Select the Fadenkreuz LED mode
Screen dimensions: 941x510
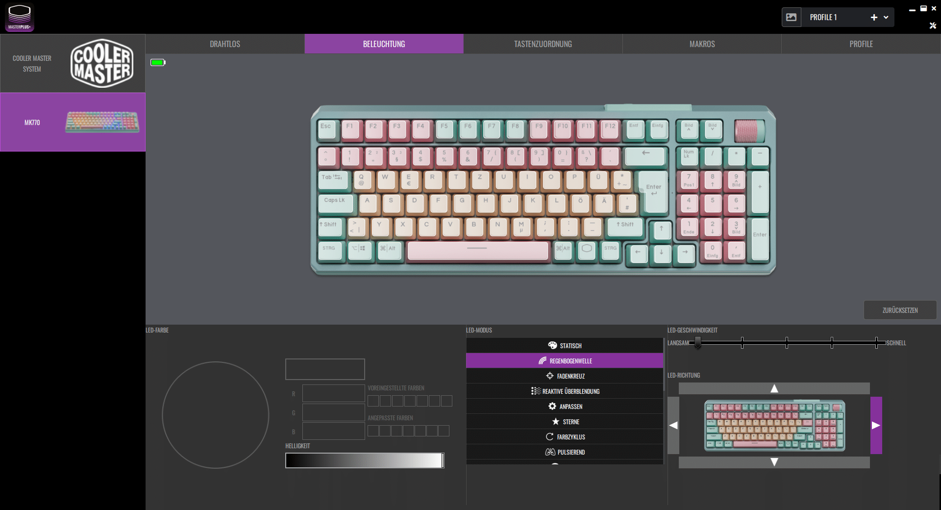[x=565, y=376]
